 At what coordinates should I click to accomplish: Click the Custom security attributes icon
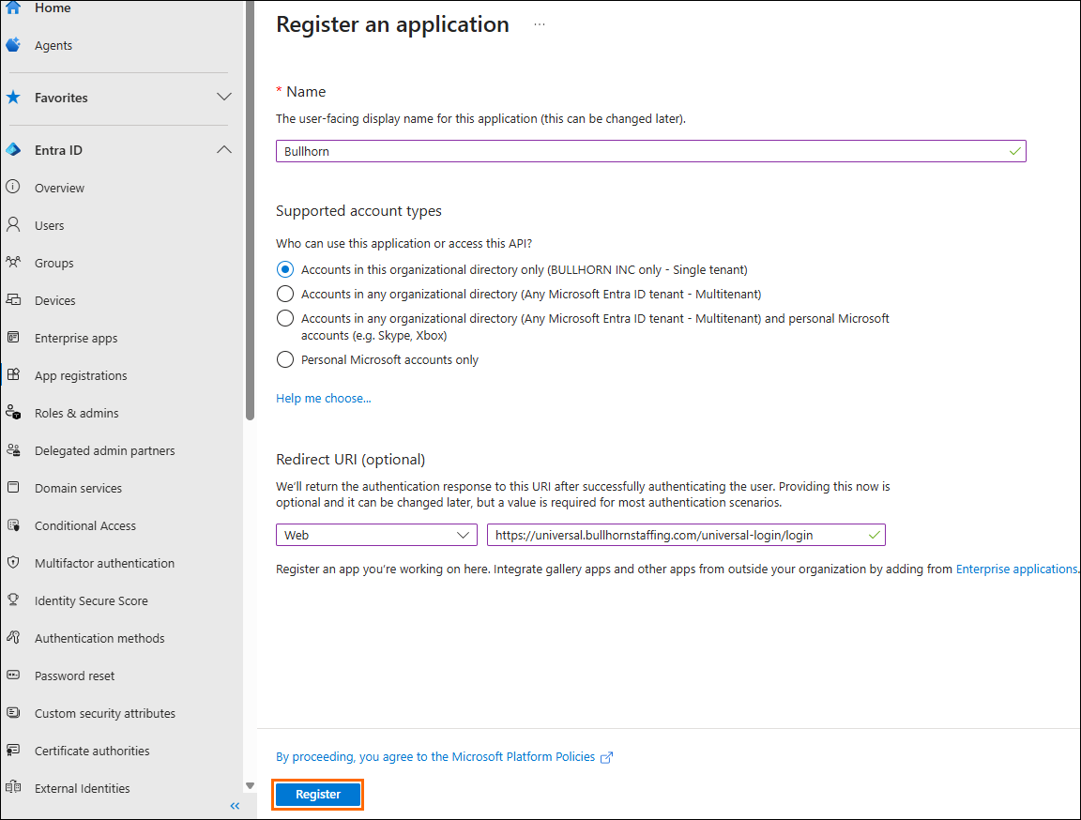pyautogui.click(x=13, y=712)
